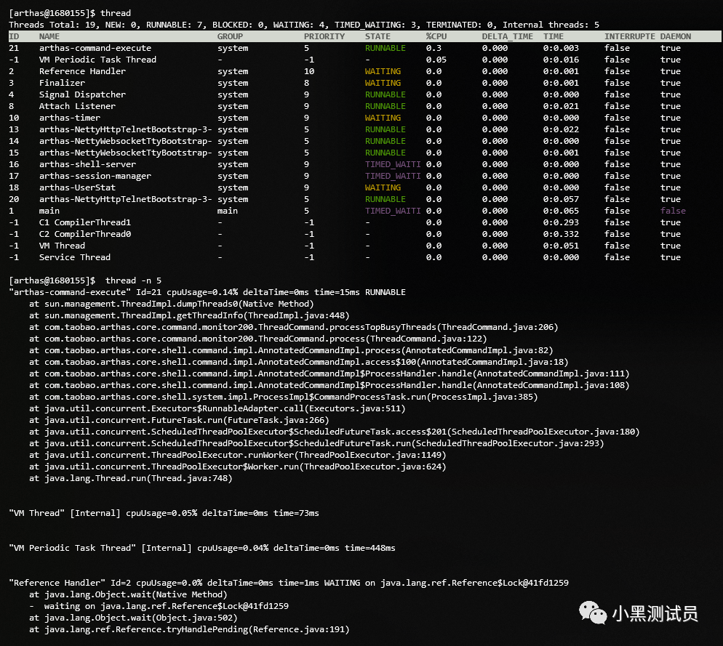Click the DAEMON column header
The width and height of the screenshot is (723, 646).
point(676,36)
